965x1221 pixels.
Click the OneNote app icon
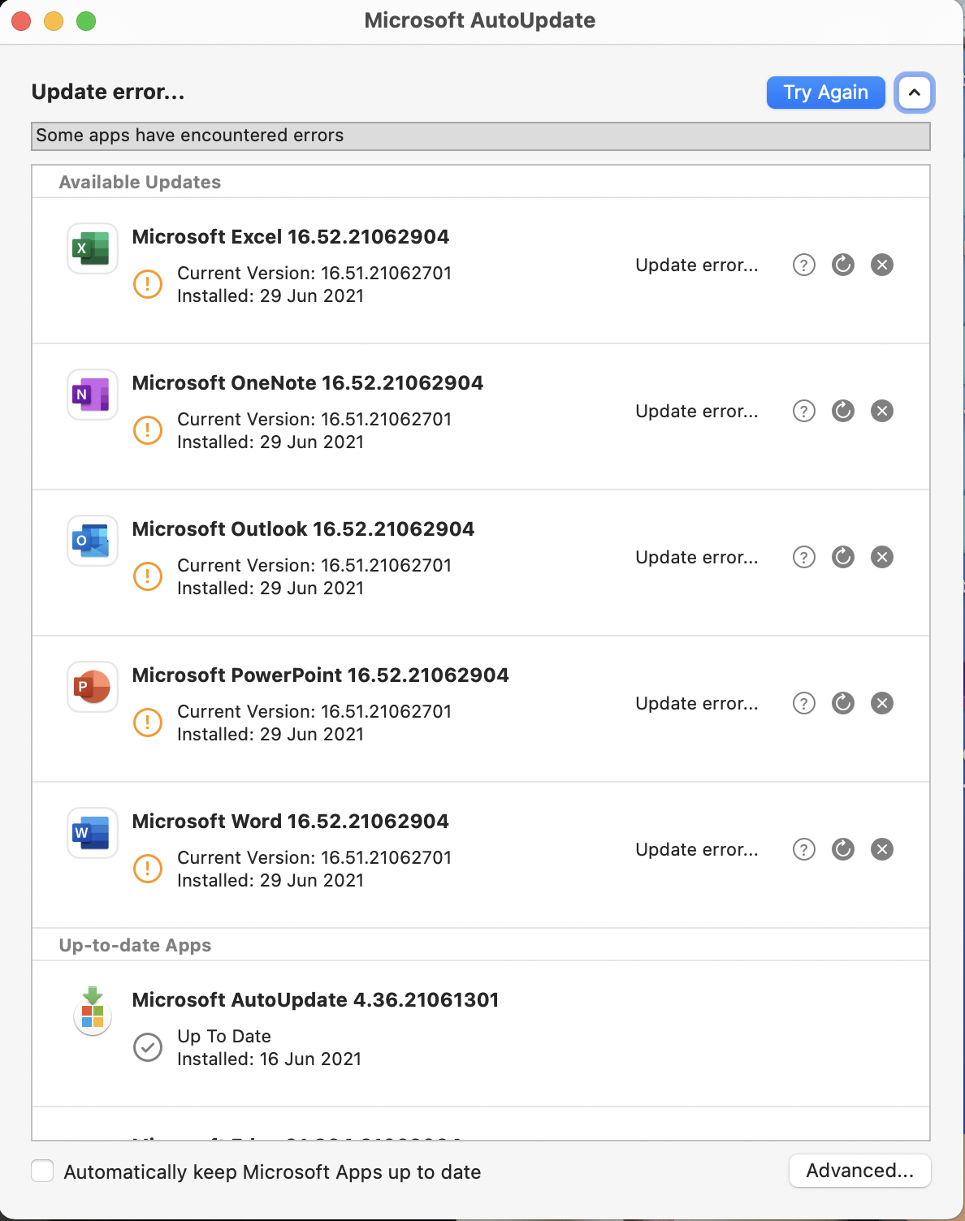pyautogui.click(x=92, y=395)
